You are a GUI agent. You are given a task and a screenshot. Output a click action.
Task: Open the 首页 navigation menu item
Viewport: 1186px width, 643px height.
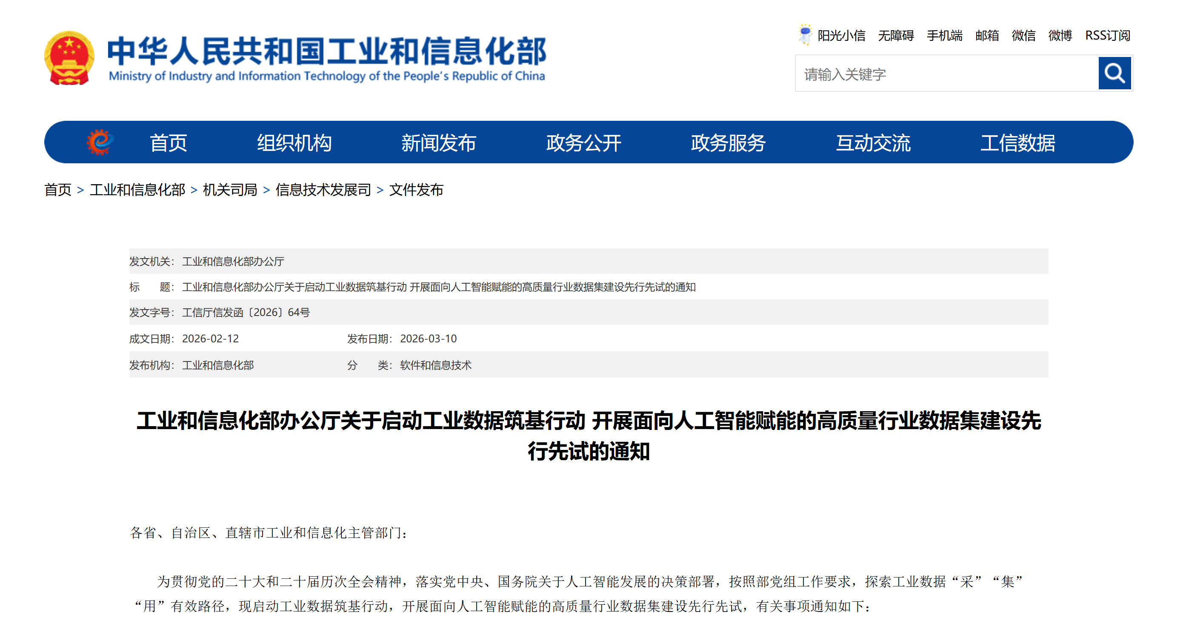[x=168, y=142]
